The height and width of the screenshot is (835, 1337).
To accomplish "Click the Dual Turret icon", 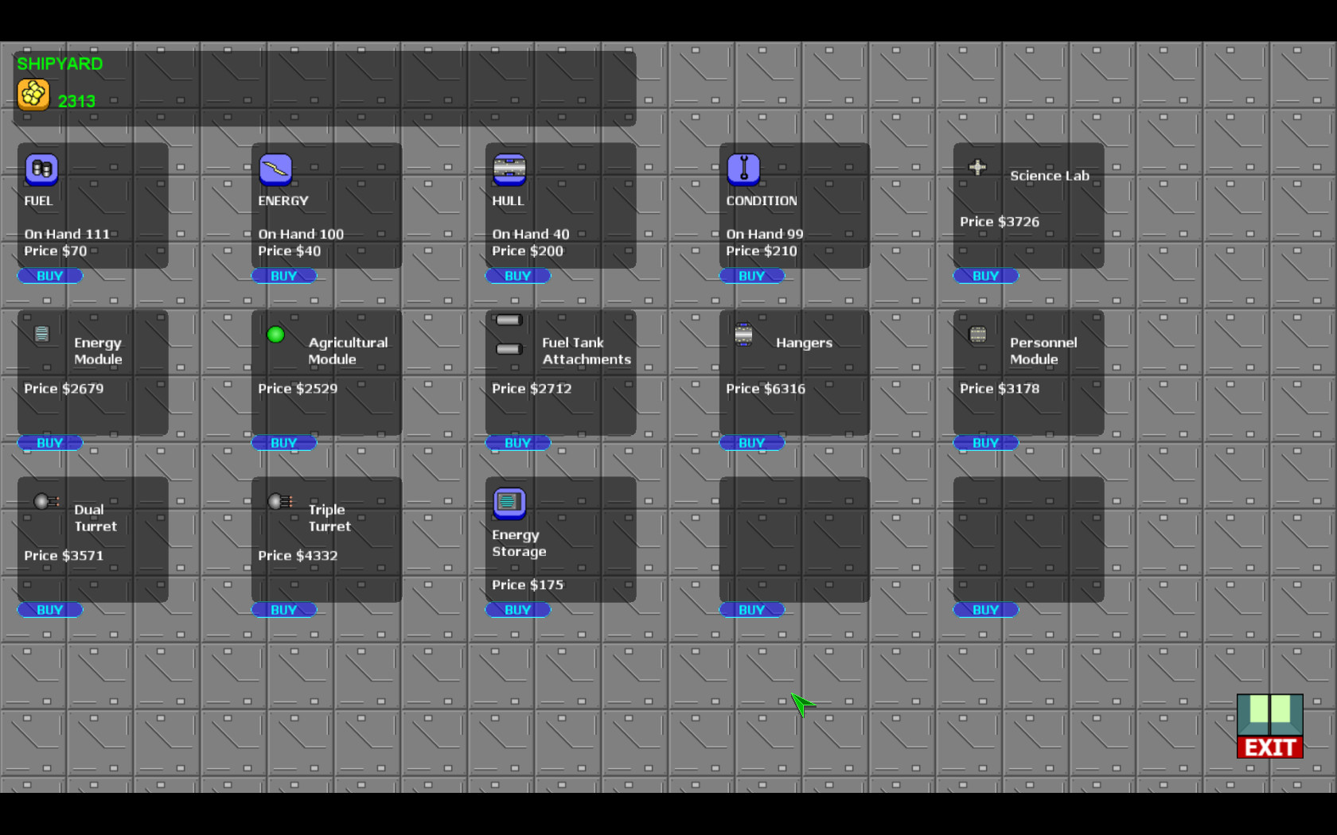I will (47, 501).
